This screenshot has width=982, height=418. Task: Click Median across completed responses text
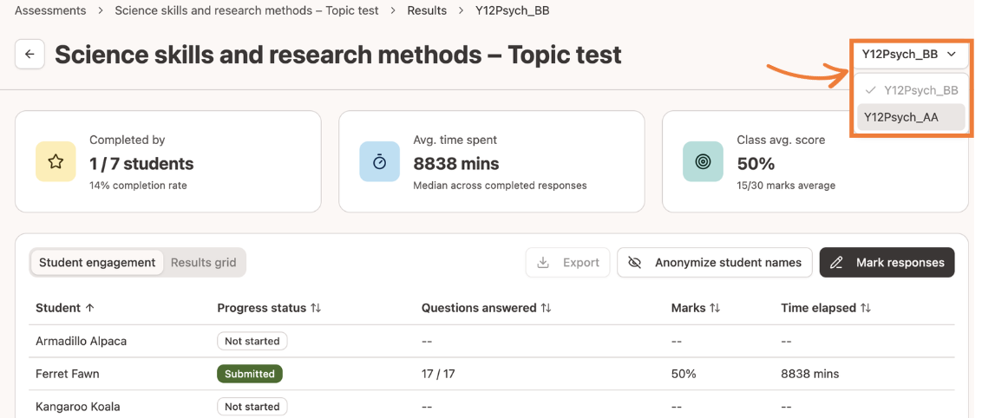(500, 186)
